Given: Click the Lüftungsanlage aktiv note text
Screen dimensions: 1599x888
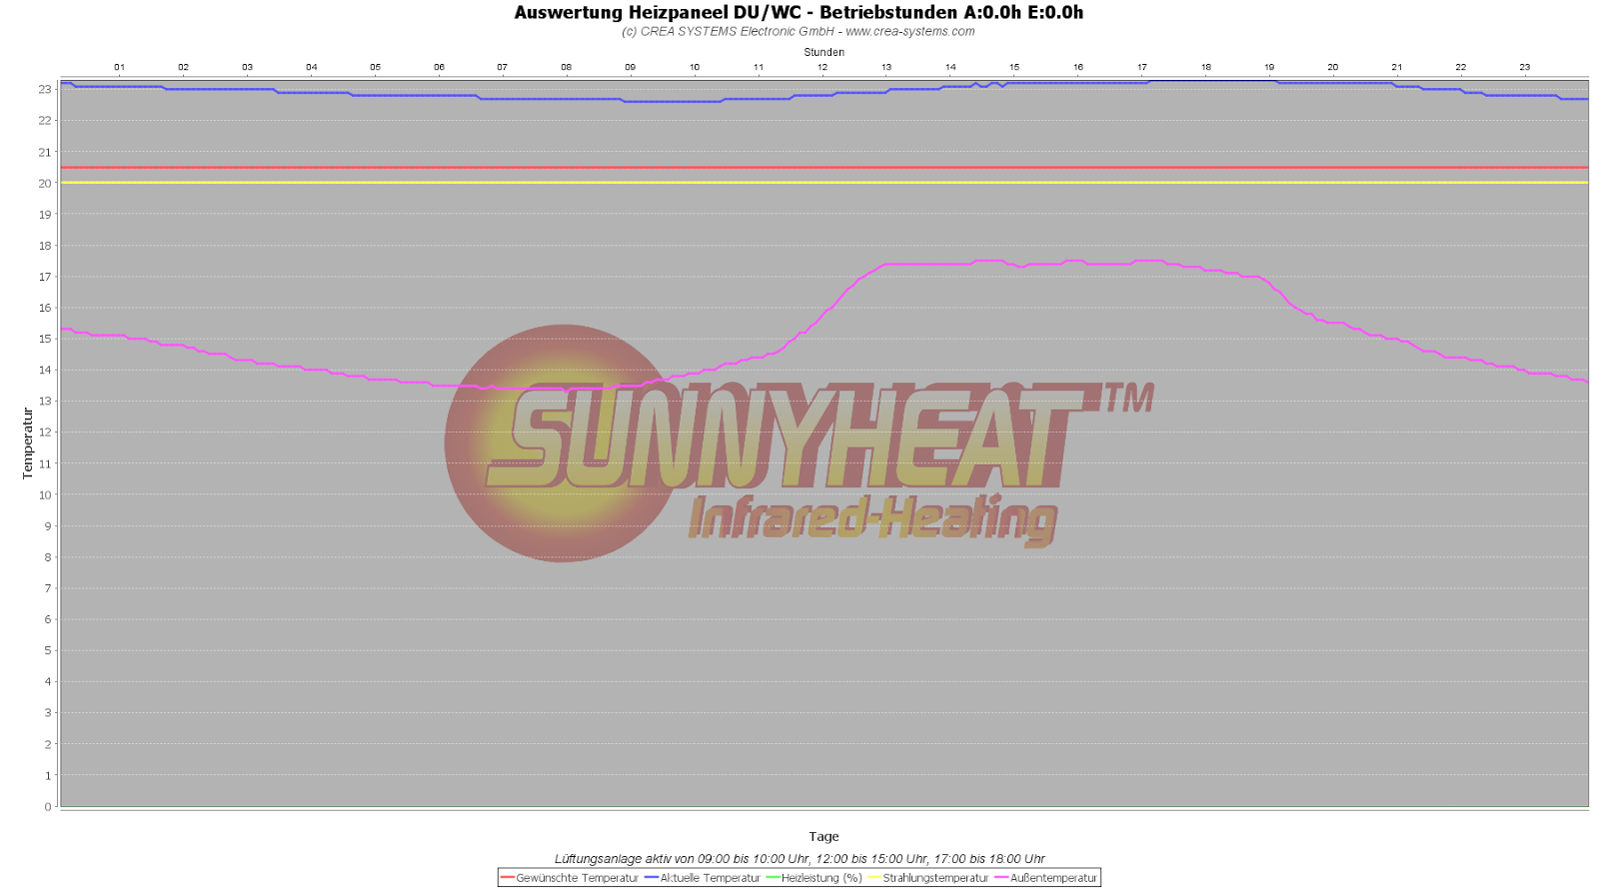Looking at the screenshot, I should (x=799, y=859).
